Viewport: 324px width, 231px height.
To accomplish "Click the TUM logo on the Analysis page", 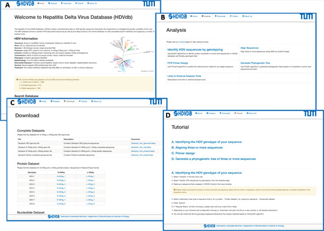I will (306, 16).
